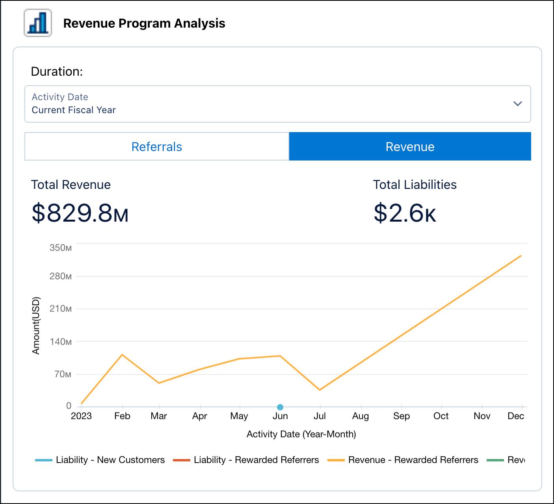Image resolution: width=554 pixels, height=504 pixels.
Task: Switch to the Referrals tab
Action: click(x=156, y=146)
